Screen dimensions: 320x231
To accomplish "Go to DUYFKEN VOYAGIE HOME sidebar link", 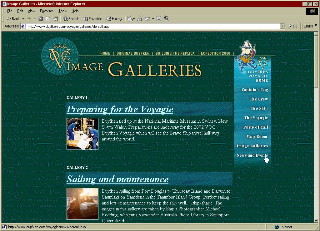I will [258, 76].
